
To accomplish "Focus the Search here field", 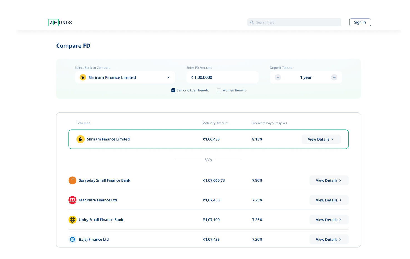I will click(x=294, y=22).
